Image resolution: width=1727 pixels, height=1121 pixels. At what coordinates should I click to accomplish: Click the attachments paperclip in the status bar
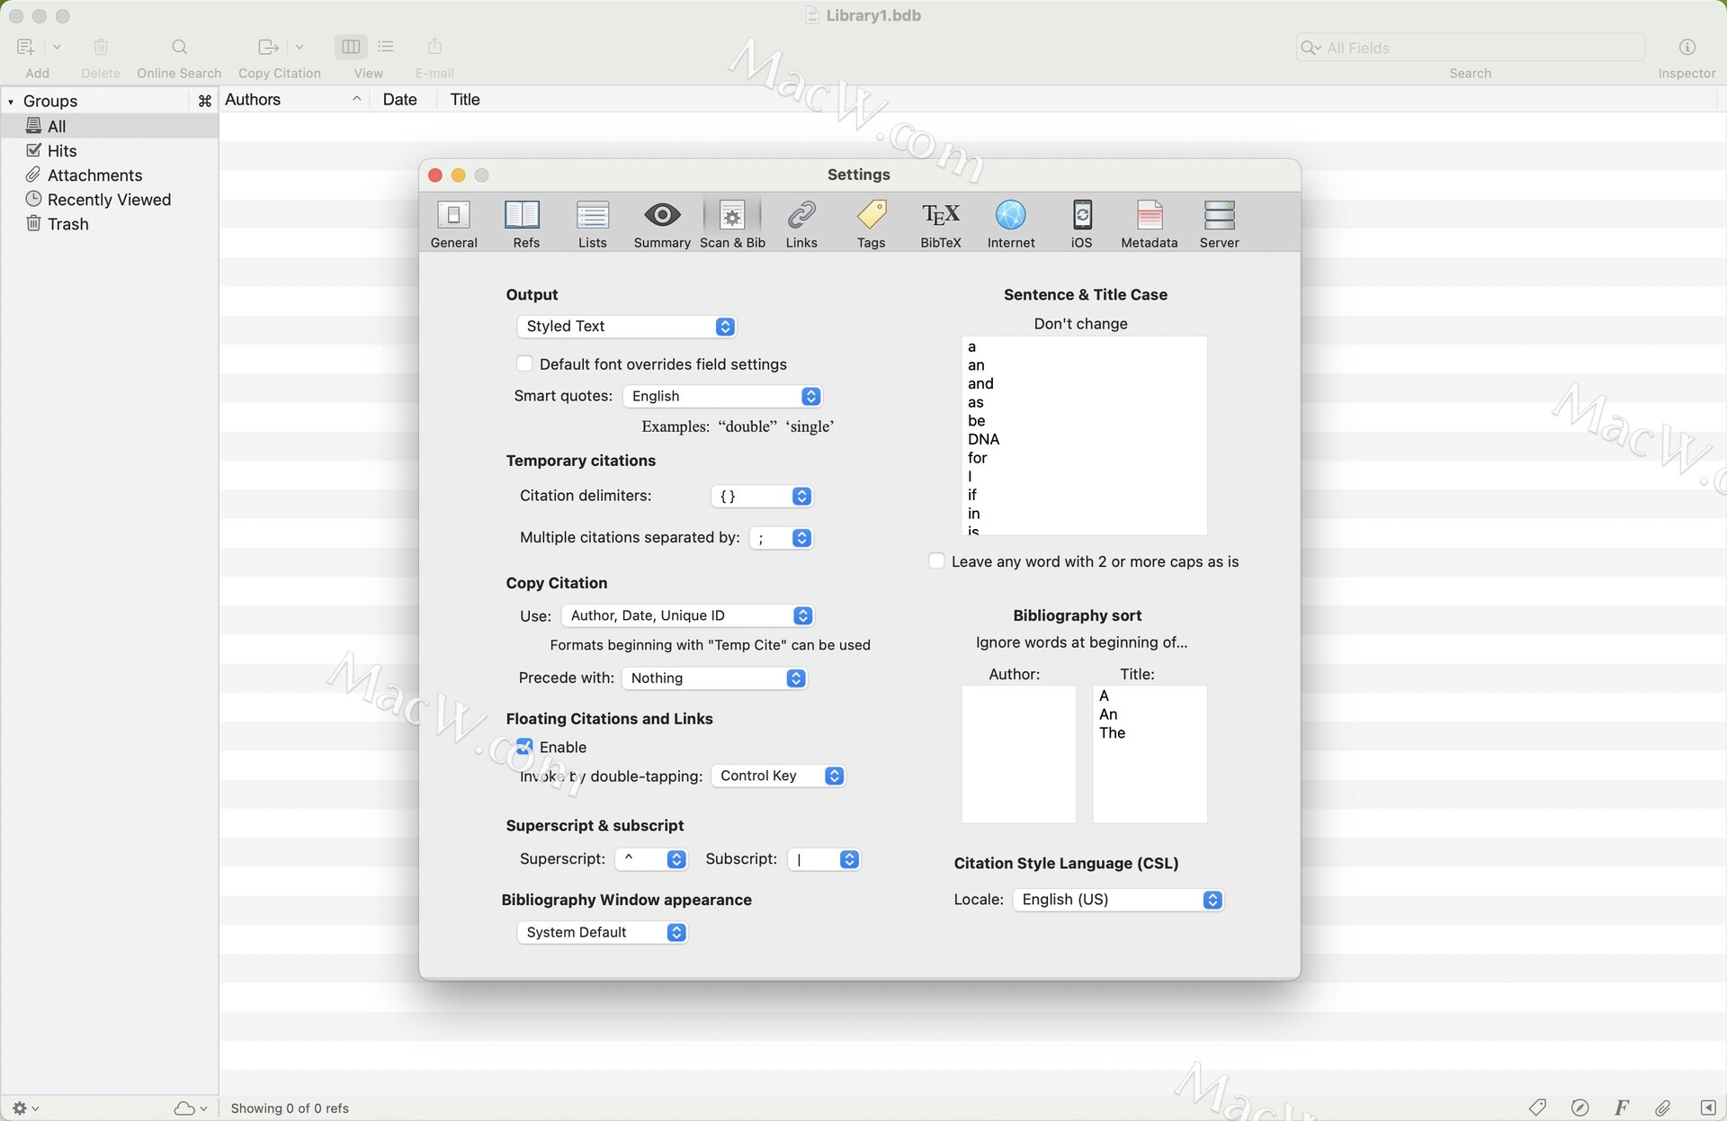tap(1662, 1108)
